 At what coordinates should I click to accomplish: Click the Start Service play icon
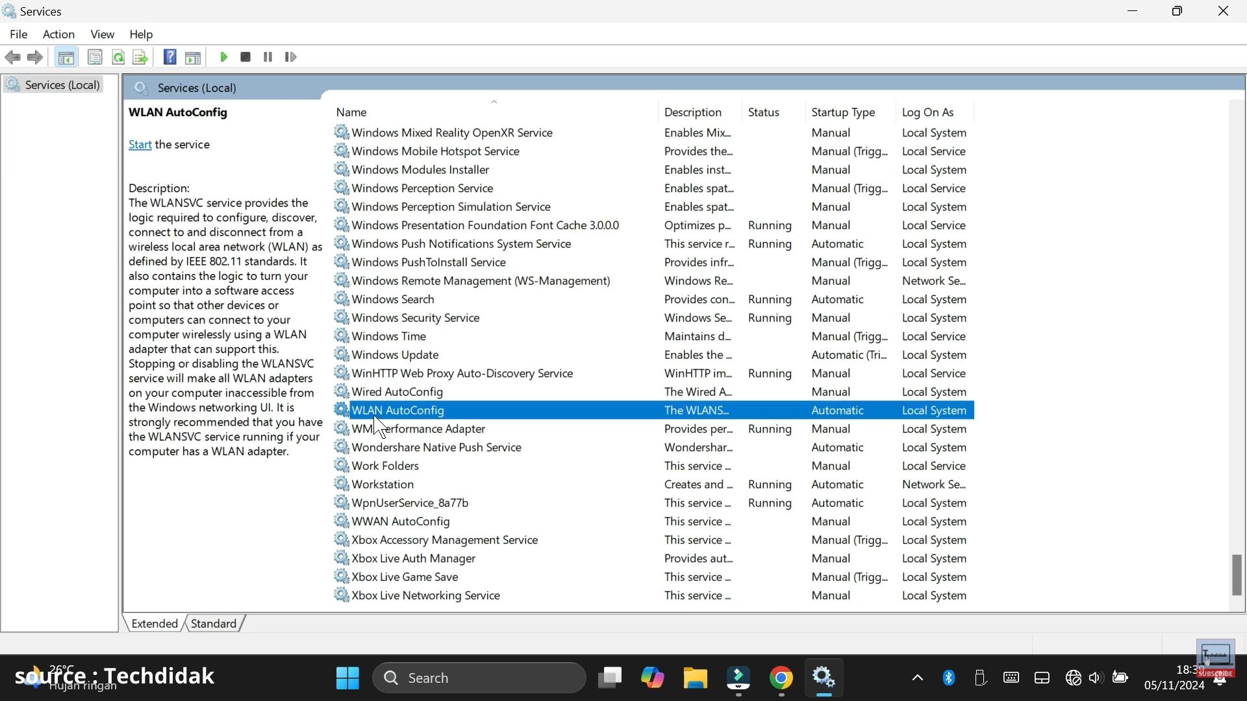[x=223, y=57]
